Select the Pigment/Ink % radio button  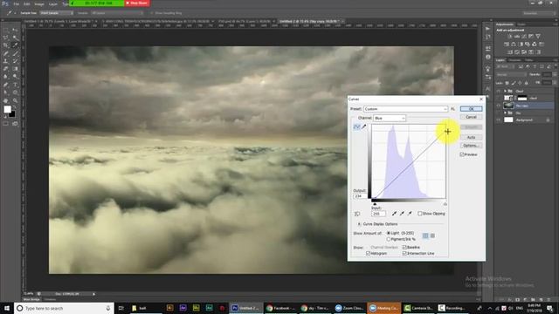tap(389, 239)
